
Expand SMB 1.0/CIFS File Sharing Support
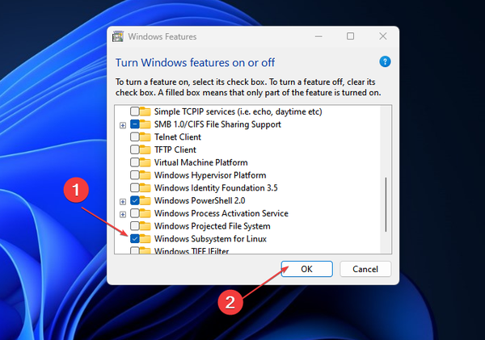pyautogui.click(x=122, y=125)
